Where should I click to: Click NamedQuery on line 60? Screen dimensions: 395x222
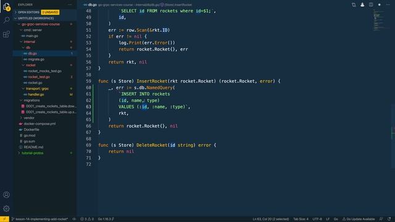click(159, 88)
